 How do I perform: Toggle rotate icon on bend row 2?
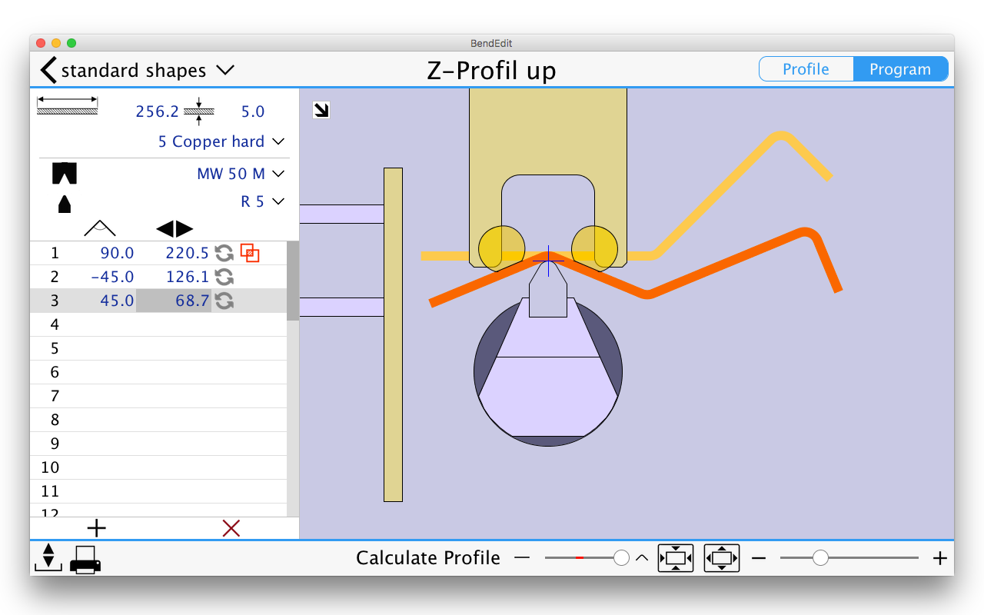(x=224, y=277)
